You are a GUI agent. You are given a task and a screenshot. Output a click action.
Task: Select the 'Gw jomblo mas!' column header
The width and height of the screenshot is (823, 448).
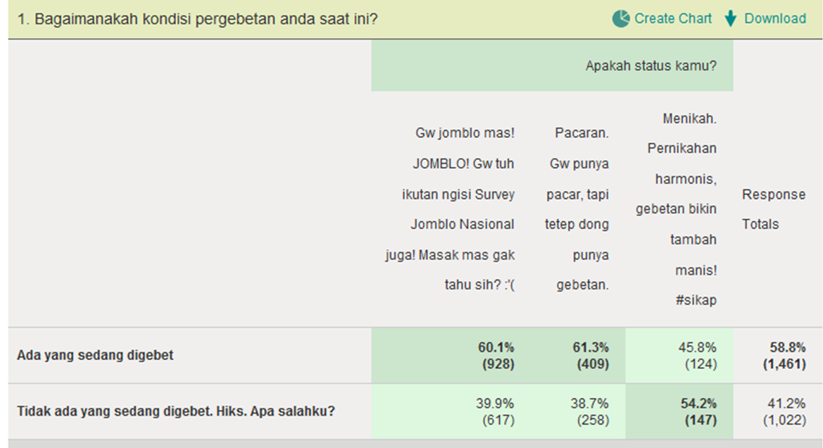pos(459,209)
